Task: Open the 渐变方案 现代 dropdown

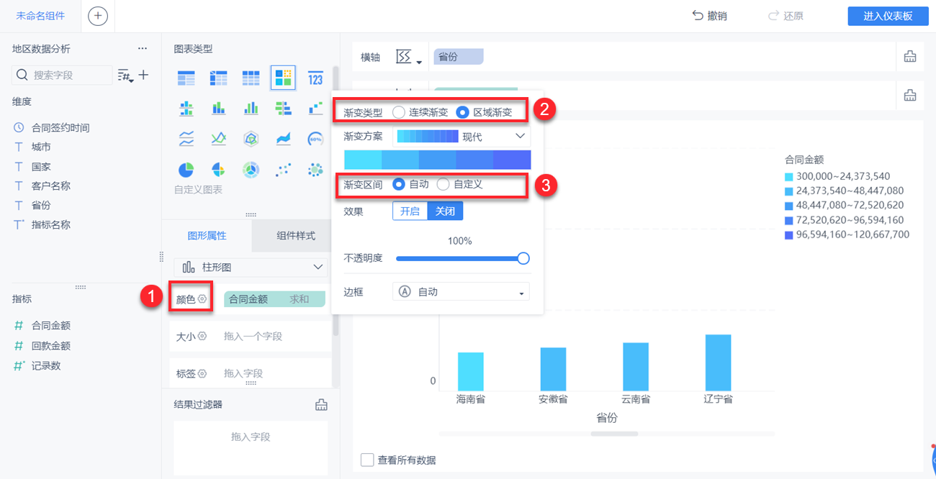Action: 462,136
